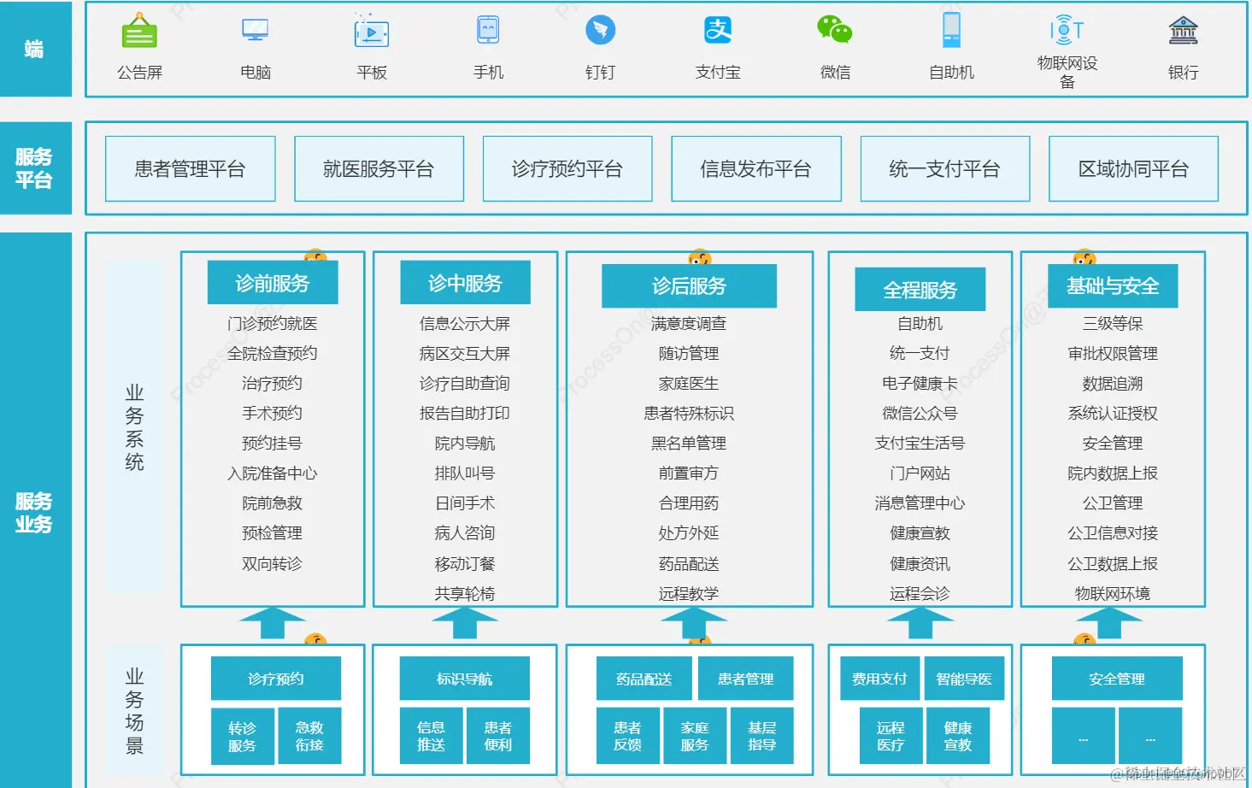Click the 统一支付平台 platform label
The image size is (1252, 788).
click(x=945, y=168)
